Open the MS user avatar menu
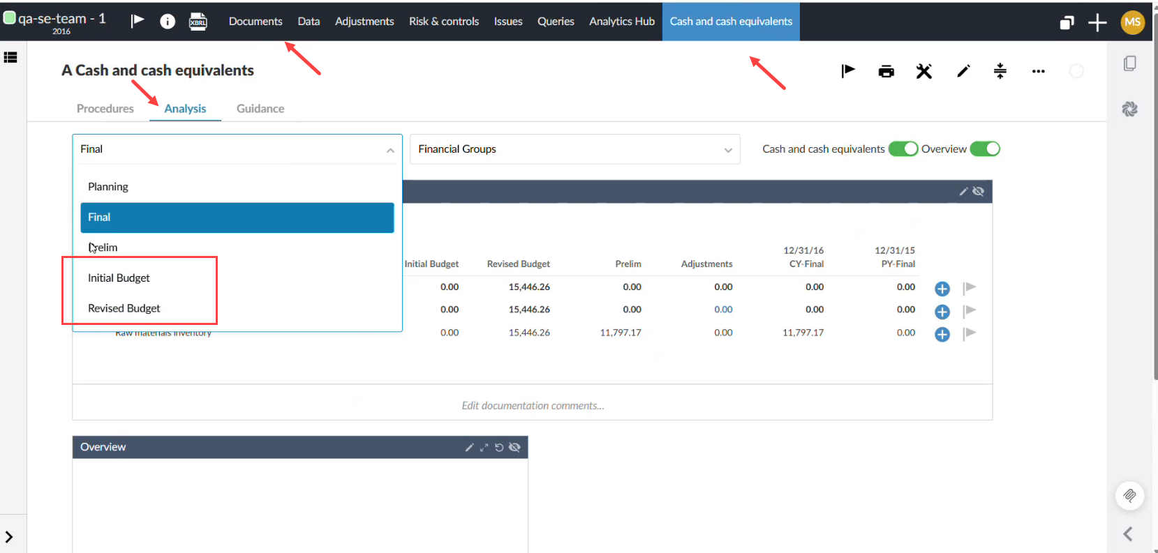The height and width of the screenshot is (553, 1158). coord(1132,22)
